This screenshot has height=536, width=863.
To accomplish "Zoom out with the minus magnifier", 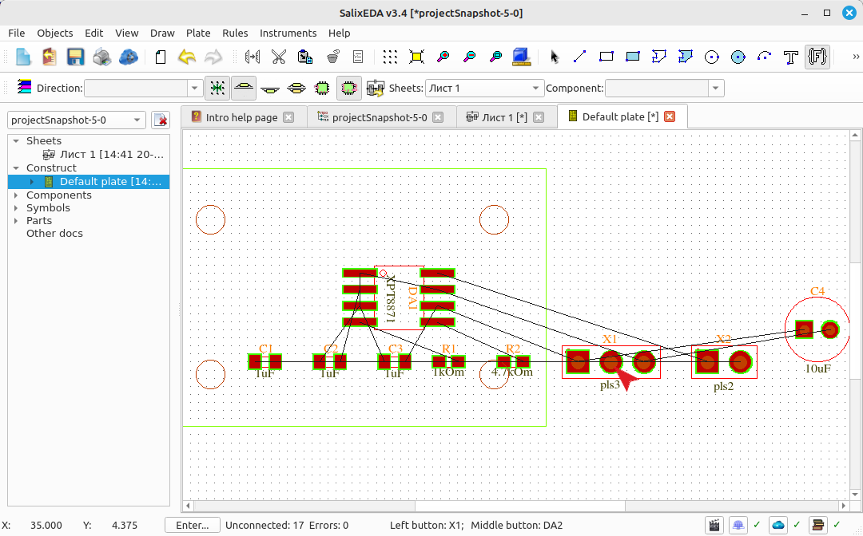I will coord(470,57).
